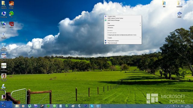Select the top-right yellow folder desktop icon
The image size is (193, 108).
(179, 4)
